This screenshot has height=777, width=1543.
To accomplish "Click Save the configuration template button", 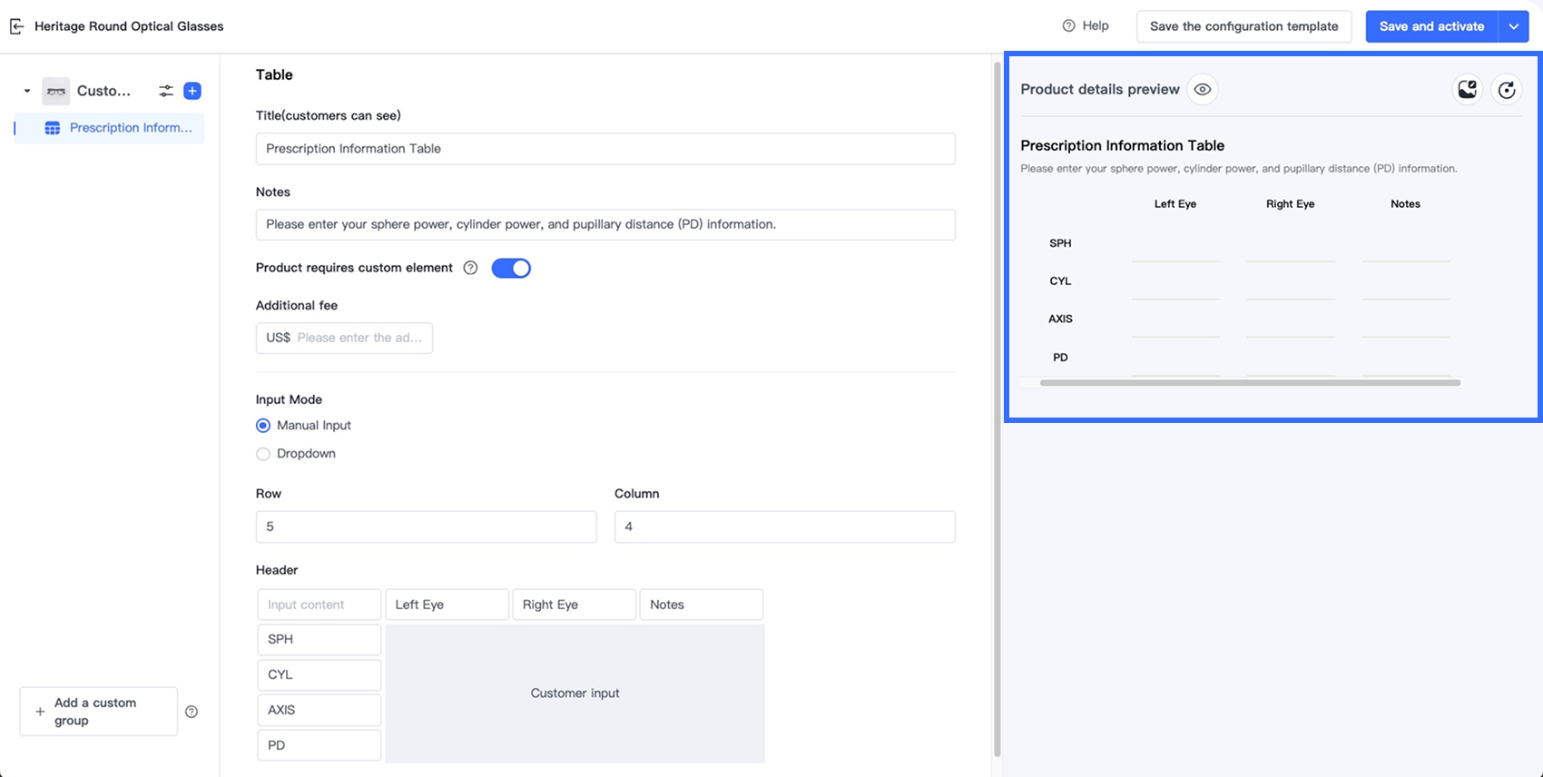I will (1243, 26).
